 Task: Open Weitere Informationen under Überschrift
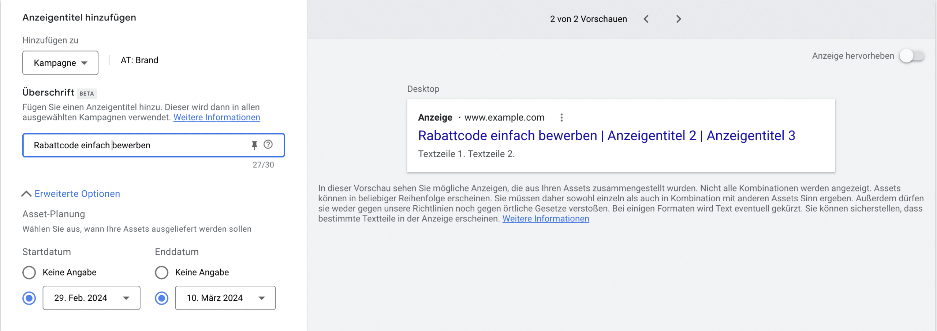(217, 117)
